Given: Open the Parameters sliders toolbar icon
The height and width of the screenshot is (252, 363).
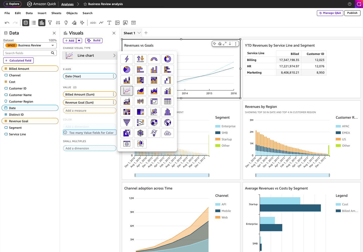Looking at the screenshot, I should coord(58,23).
